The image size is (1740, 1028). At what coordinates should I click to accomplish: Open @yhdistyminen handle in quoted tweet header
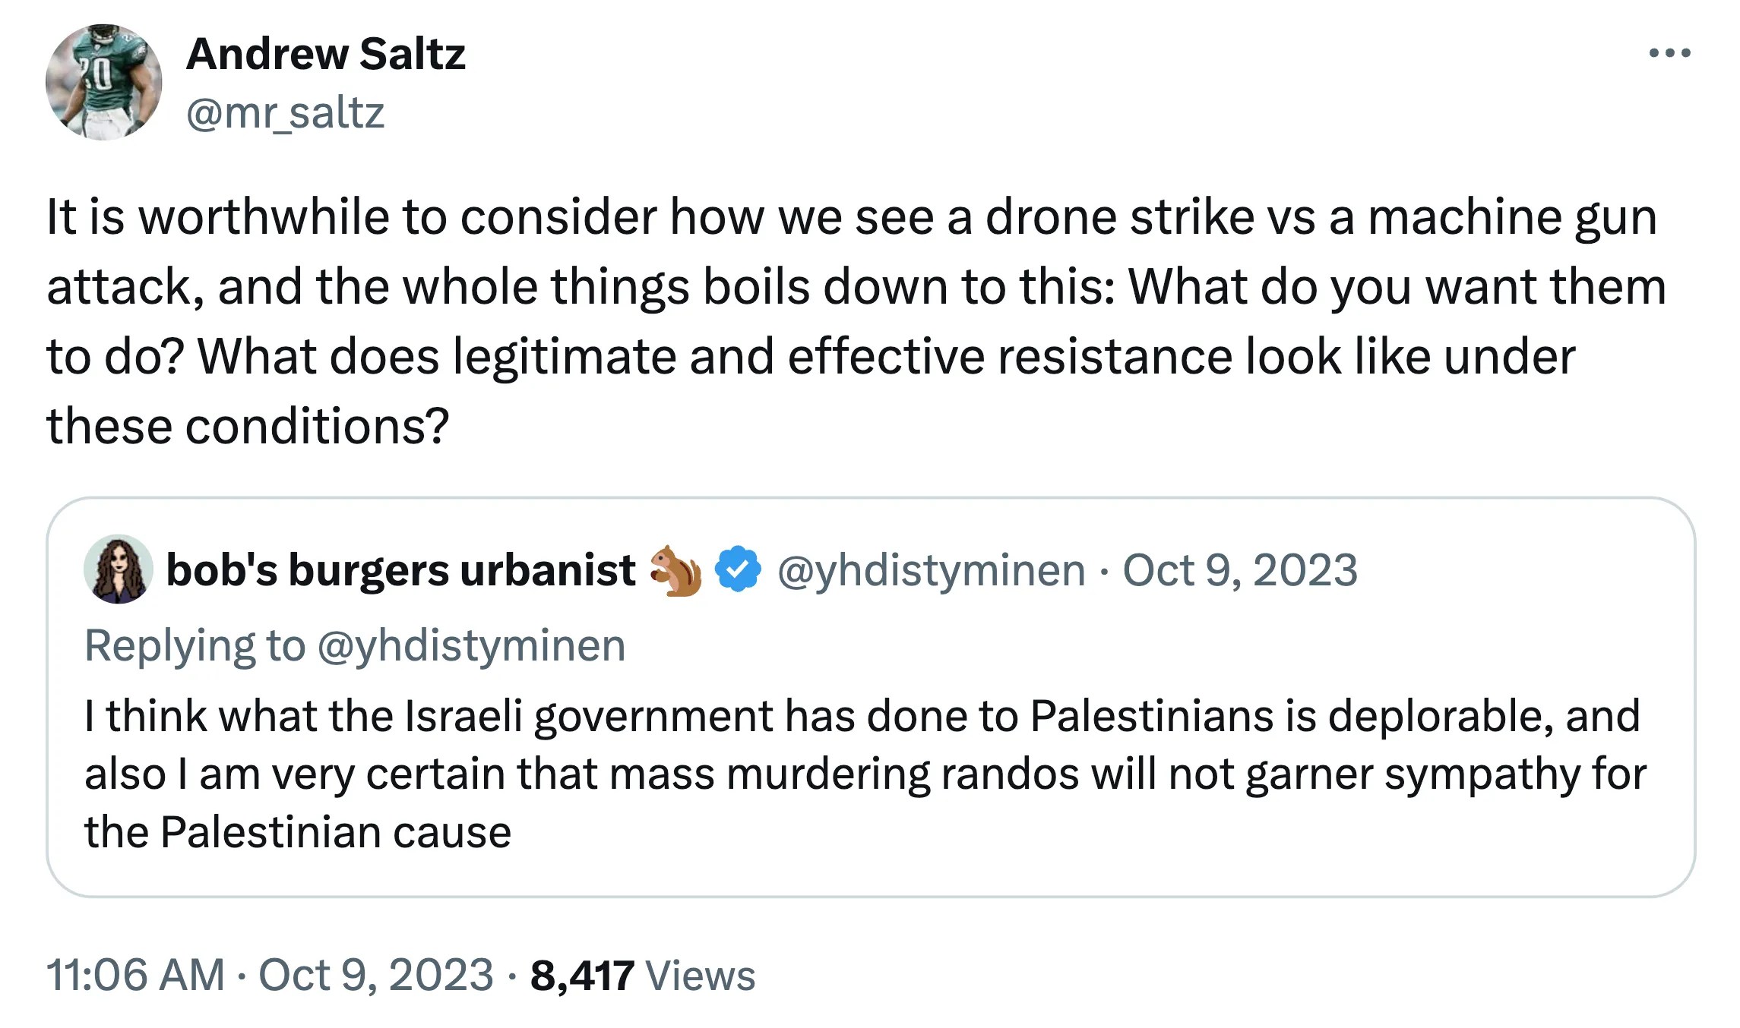931,570
